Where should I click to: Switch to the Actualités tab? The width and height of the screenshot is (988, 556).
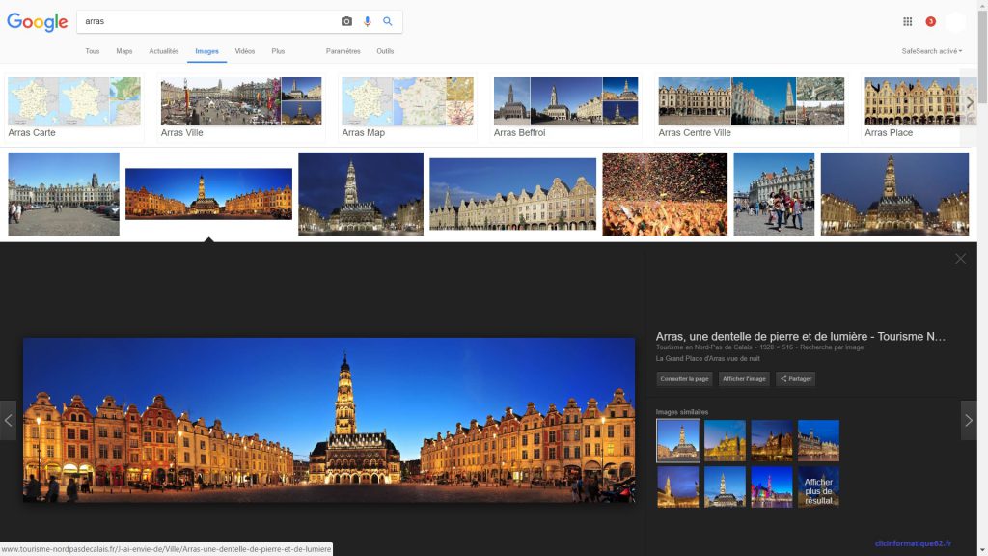tap(164, 51)
